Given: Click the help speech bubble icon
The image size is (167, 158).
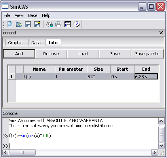Looking at the screenshot, I should 77,24.
